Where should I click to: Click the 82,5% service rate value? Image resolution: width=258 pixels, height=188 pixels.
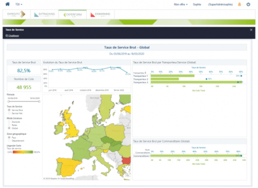[24, 71]
